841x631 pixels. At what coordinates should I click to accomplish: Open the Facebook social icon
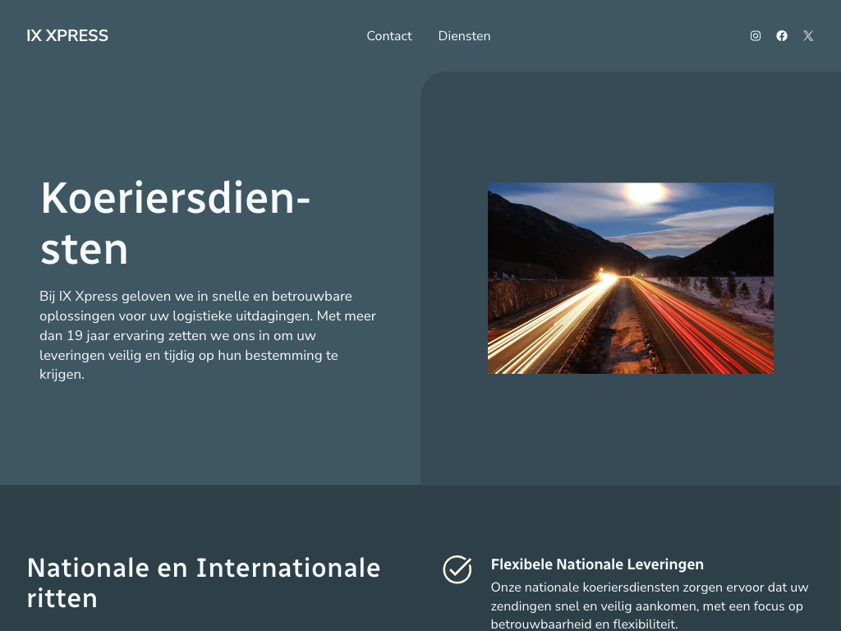point(782,36)
